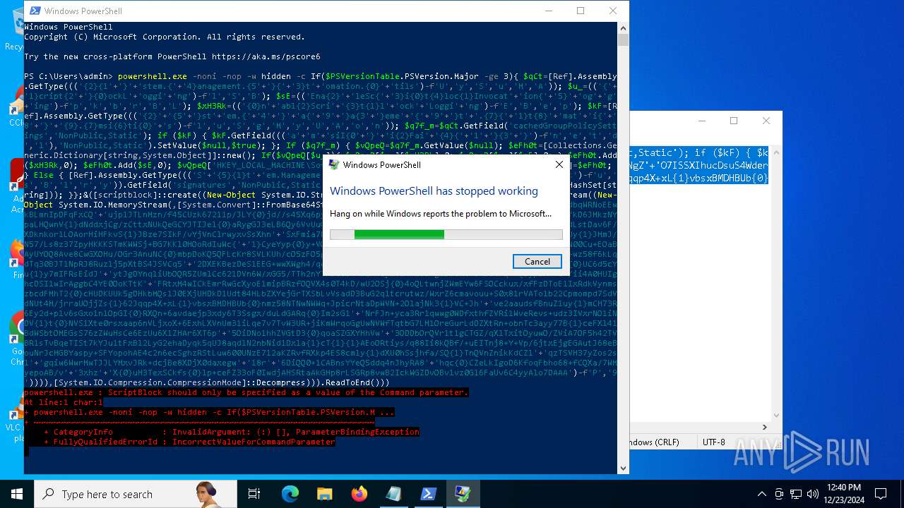
Task: Minimize the Notepad window behind PowerShell
Action: point(701,121)
